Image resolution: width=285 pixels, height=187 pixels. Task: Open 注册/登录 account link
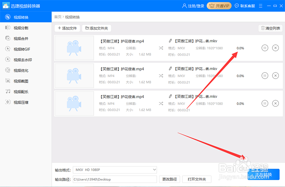[193, 6]
